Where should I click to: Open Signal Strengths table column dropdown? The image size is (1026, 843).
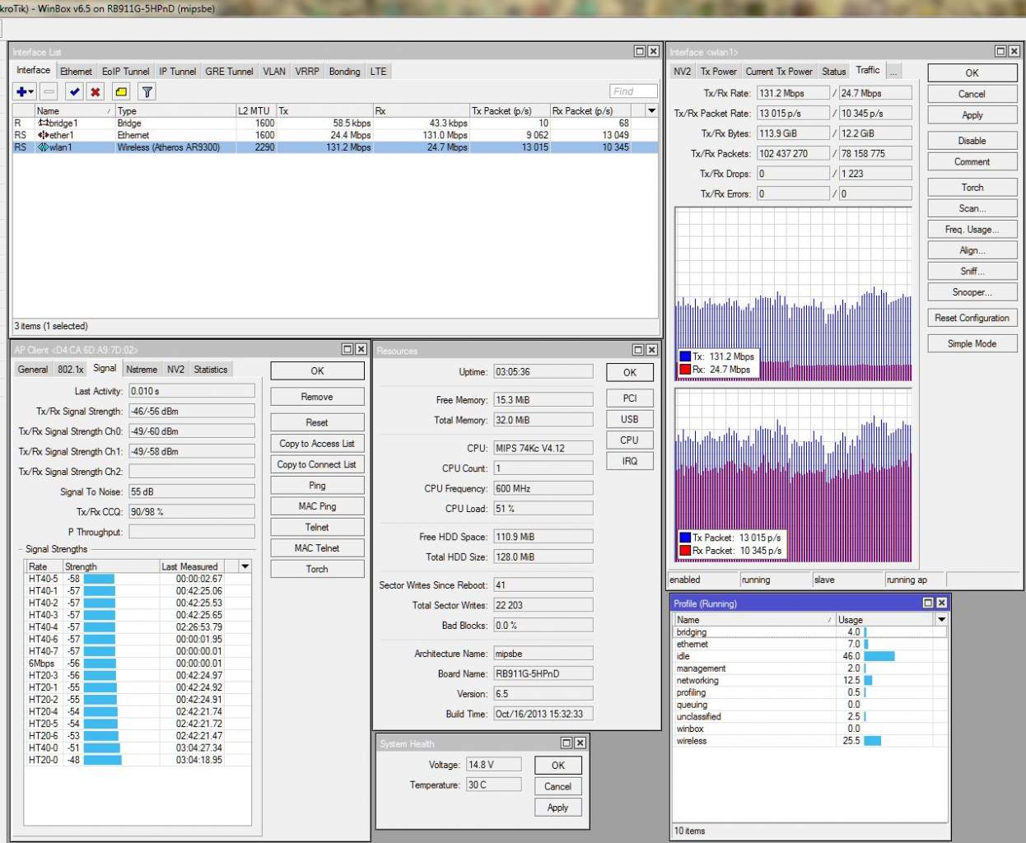click(x=245, y=566)
